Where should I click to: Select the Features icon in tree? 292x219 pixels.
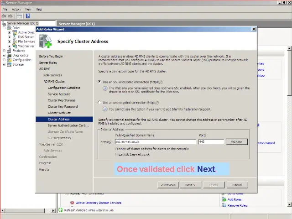click(x=10, y=51)
